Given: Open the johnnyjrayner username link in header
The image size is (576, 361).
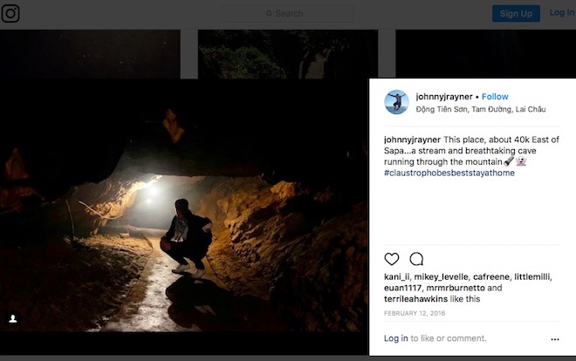Looking at the screenshot, I should (x=444, y=97).
